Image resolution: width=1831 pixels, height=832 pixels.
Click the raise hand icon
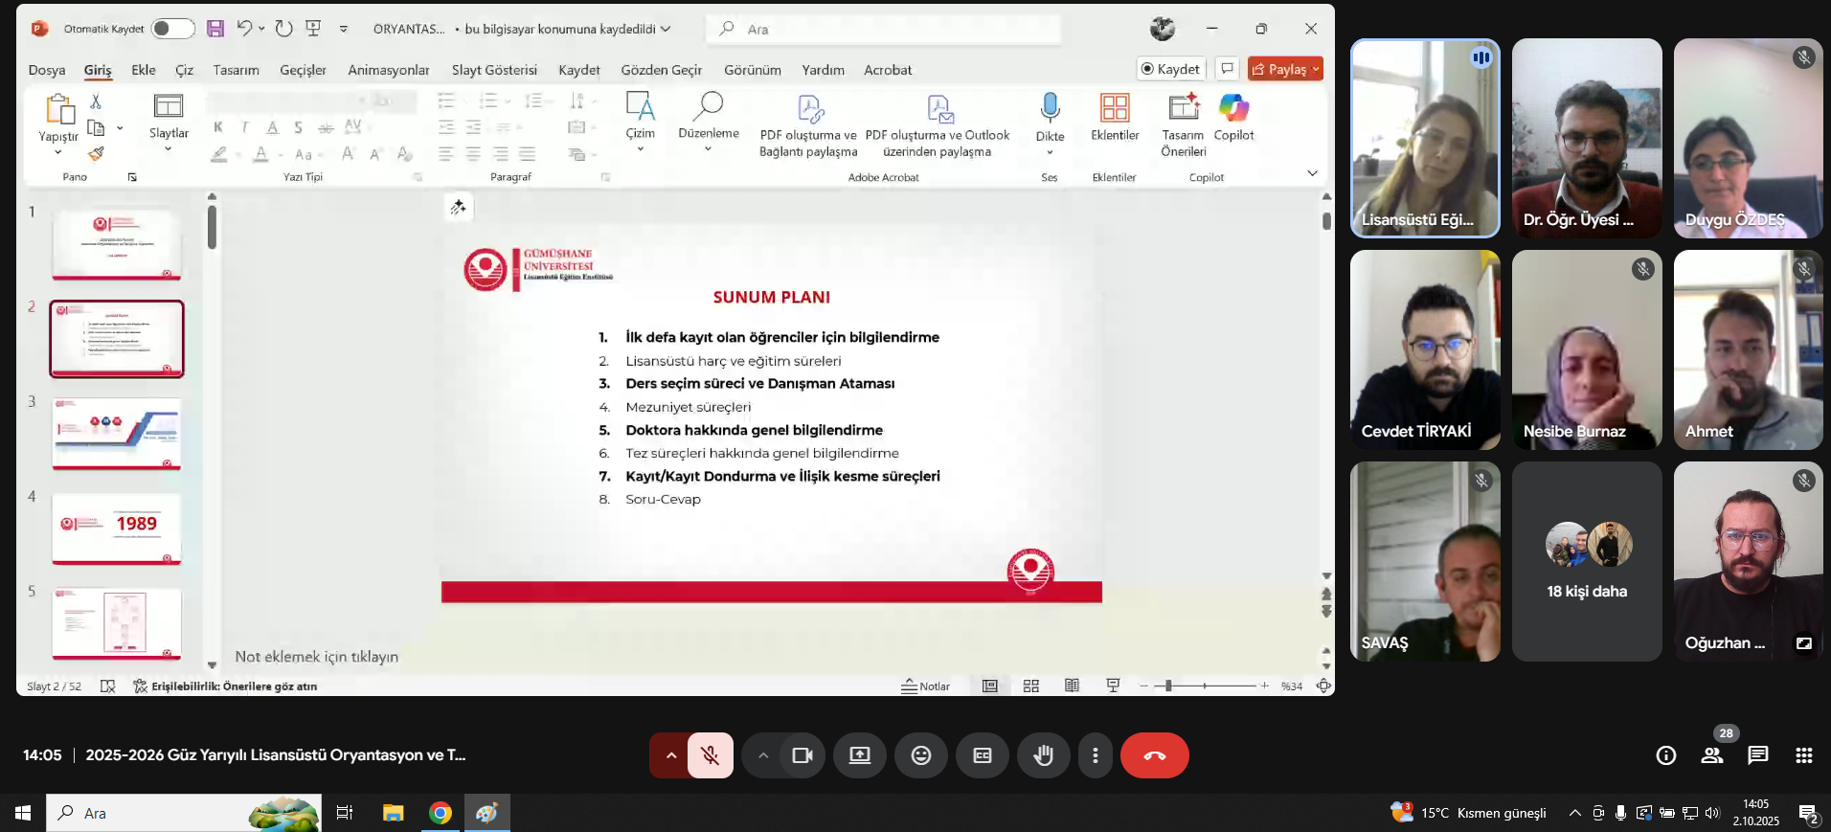click(1043, 755)
